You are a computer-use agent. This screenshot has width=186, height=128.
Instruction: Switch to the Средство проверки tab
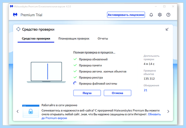point(36,39)
